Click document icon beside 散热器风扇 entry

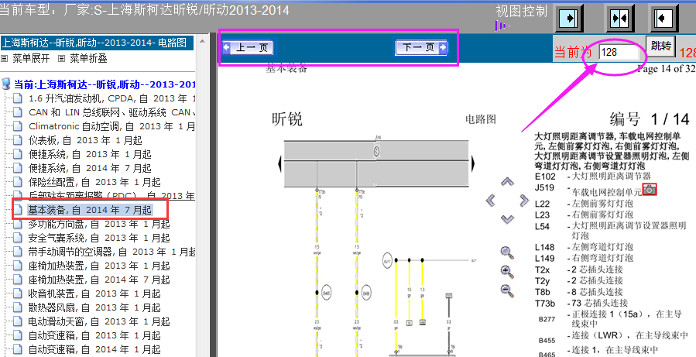[17, 307]
